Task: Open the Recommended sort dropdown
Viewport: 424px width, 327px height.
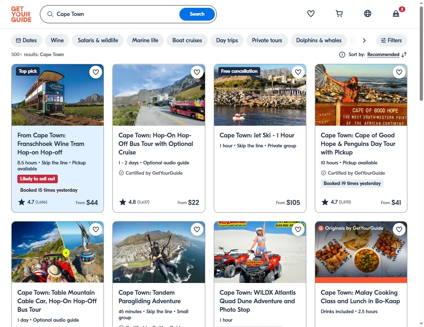Action: pyautogui.click(x=383, y=55)
